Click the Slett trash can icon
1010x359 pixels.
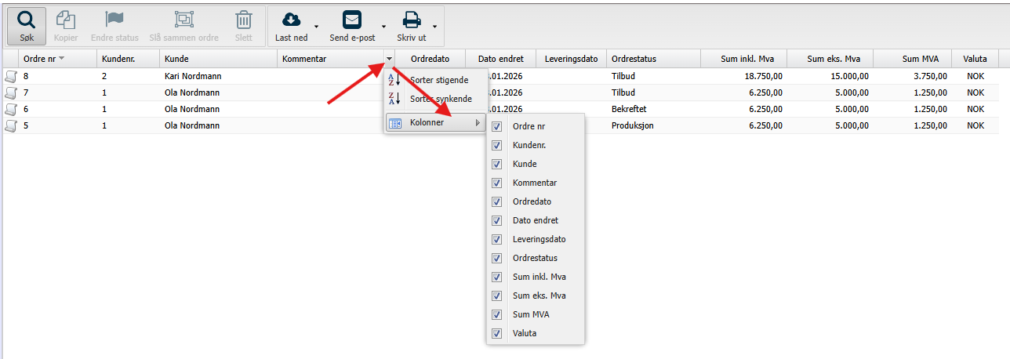point(244,20)
